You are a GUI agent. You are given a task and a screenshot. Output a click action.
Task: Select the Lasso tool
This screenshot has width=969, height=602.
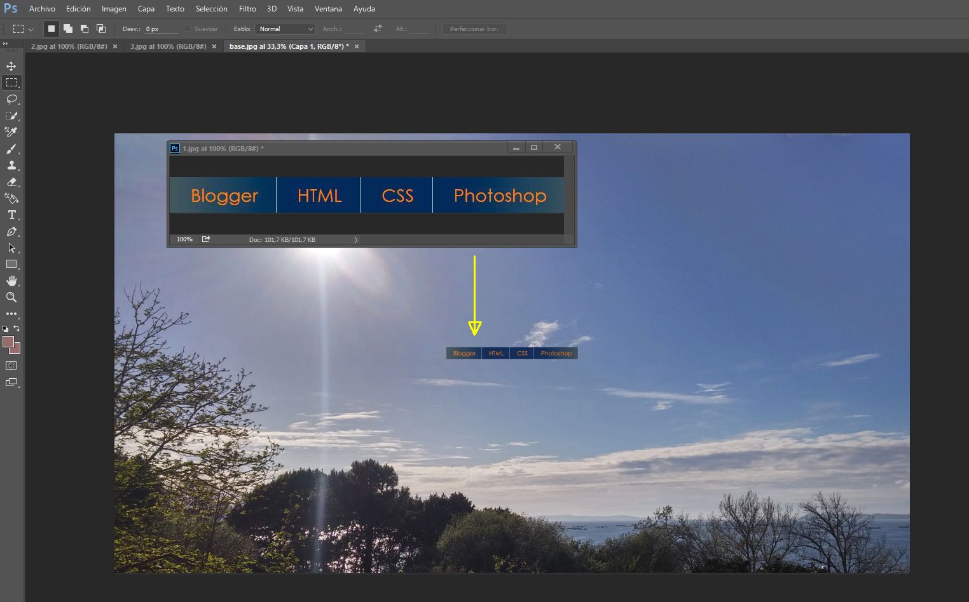[11, 99]
